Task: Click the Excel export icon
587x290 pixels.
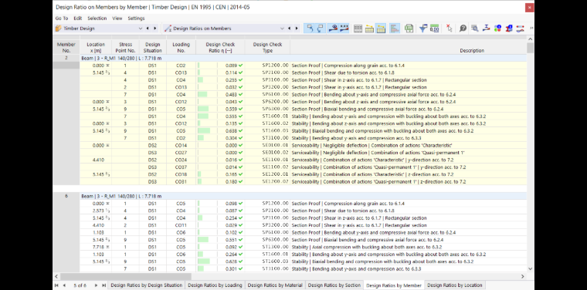Action: click(x=409, y=29)
